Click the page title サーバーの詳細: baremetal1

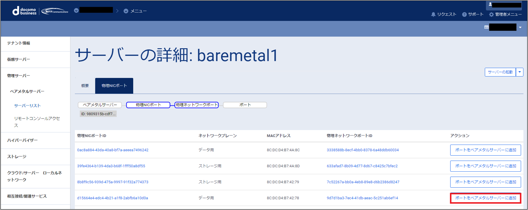pos(177,56)
